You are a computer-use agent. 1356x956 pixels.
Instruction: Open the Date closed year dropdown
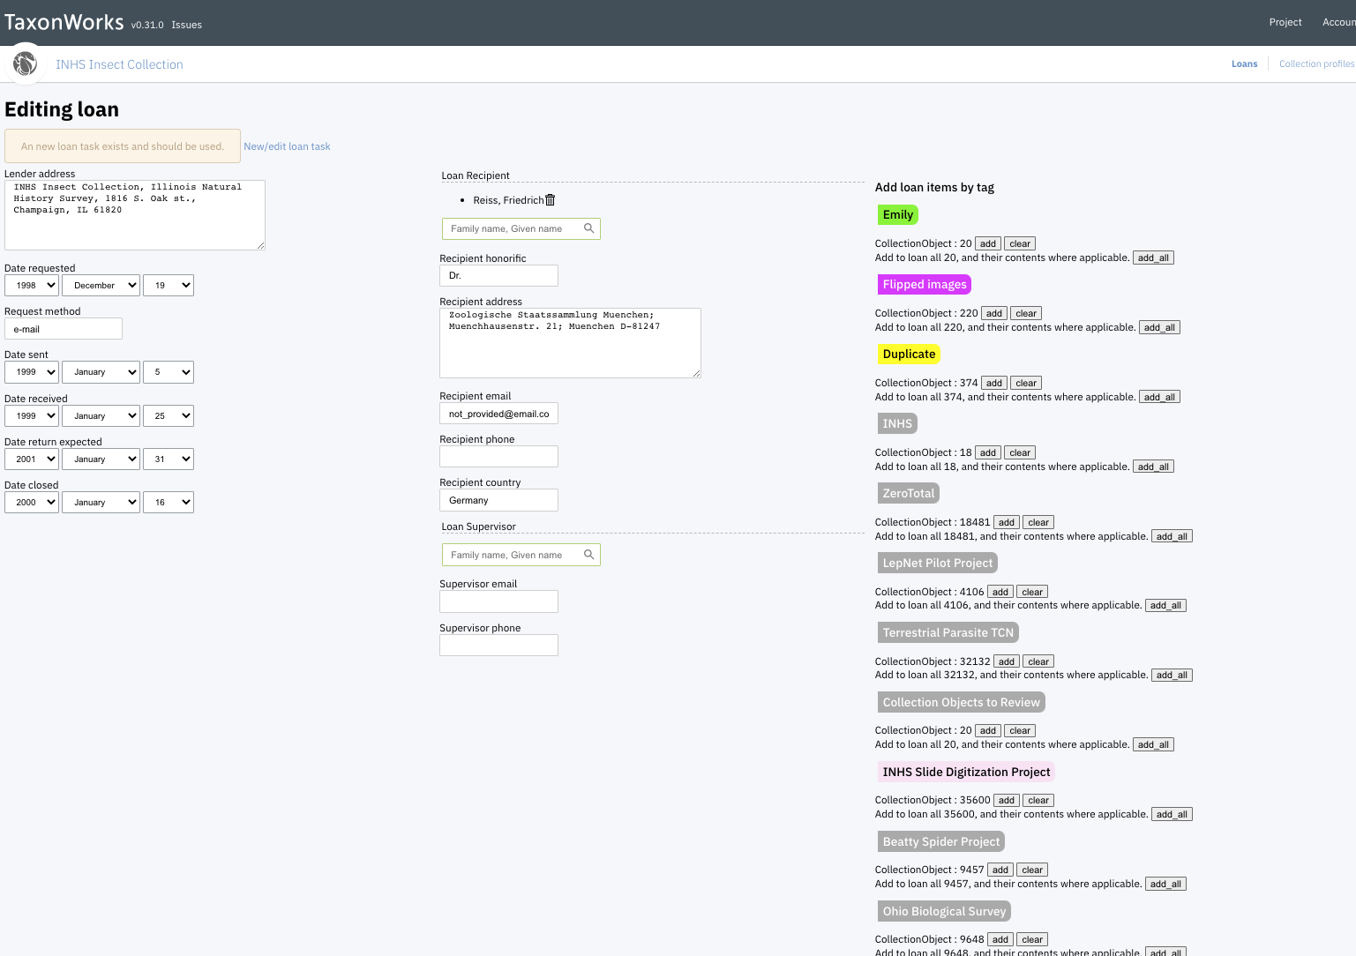pos(31,502)
